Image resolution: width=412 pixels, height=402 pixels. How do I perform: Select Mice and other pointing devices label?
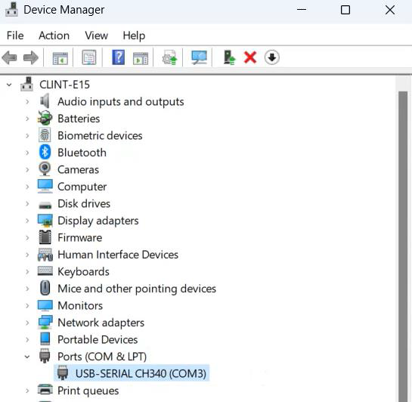tap(137, 289)
